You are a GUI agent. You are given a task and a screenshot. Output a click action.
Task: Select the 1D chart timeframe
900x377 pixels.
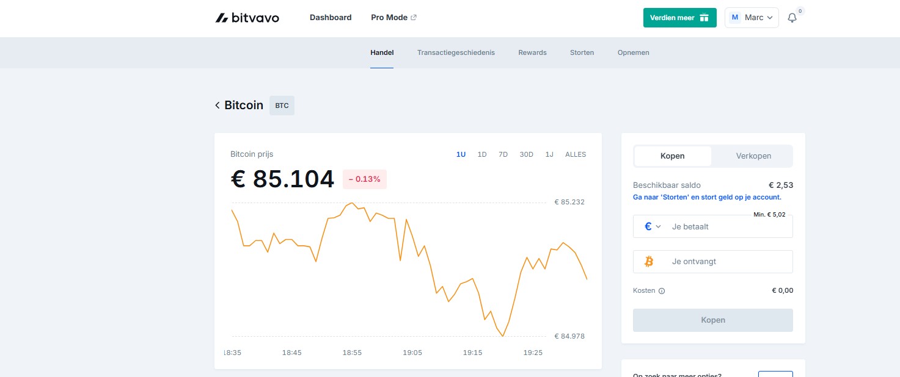[x=481, y=155]
